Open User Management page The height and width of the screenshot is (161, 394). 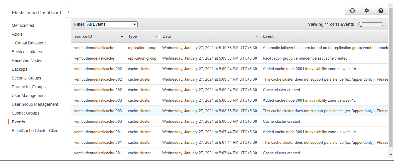click(29, 96)
